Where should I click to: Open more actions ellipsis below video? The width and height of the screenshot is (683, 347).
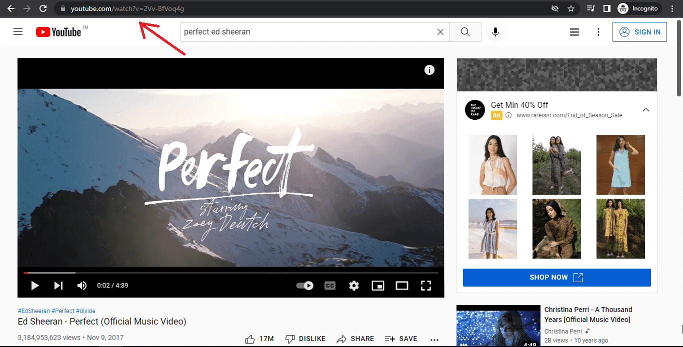434,340
